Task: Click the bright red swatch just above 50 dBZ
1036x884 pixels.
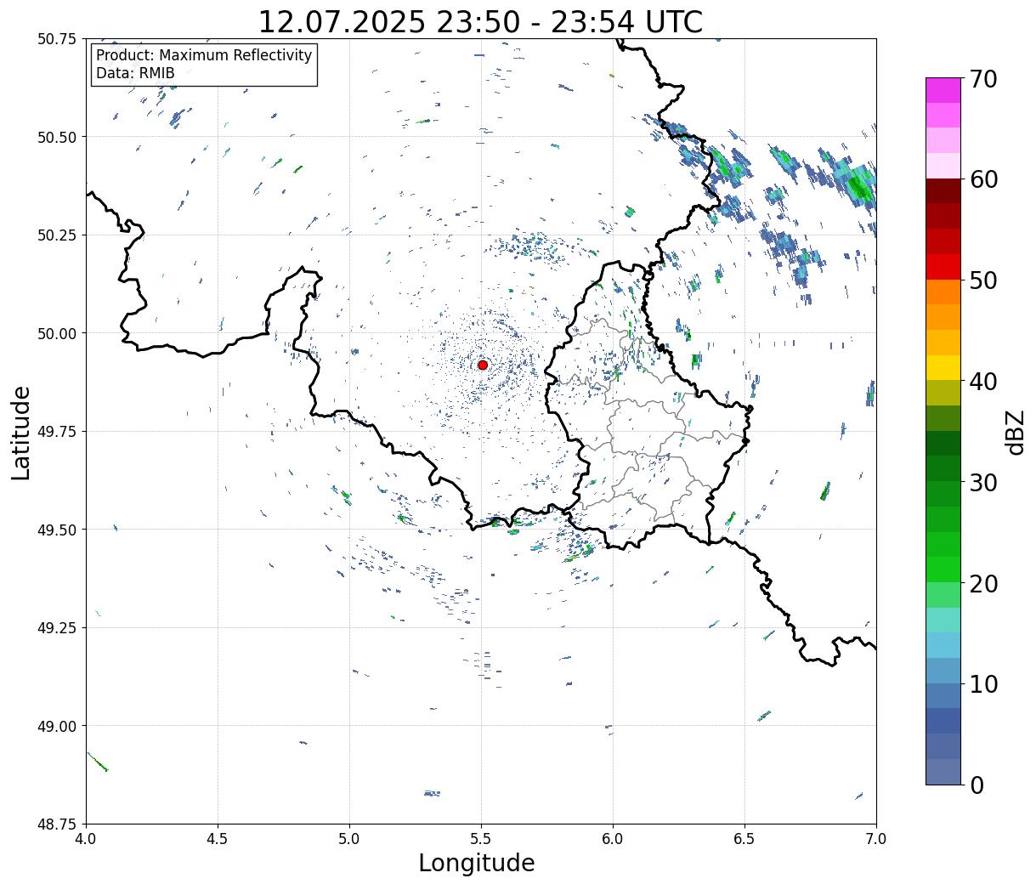Action: tap(943, 266)
